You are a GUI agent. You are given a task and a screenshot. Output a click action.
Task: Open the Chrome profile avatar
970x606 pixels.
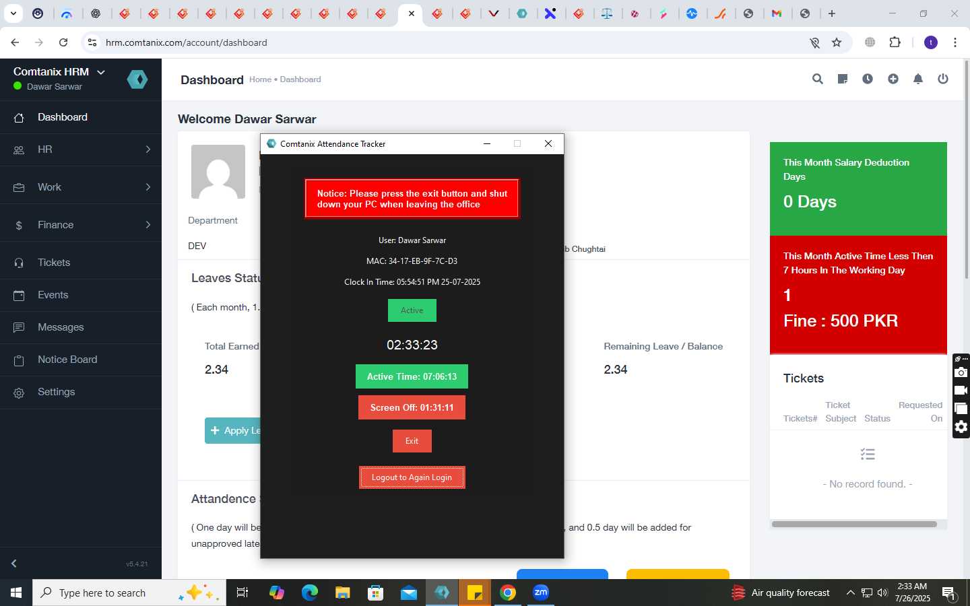(931, 42)
